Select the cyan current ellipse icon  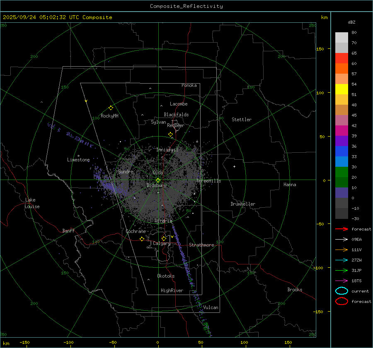pos(342,291)
